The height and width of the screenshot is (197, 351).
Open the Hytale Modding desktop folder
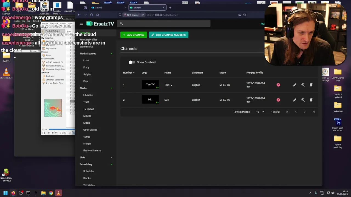pos(338,142)
